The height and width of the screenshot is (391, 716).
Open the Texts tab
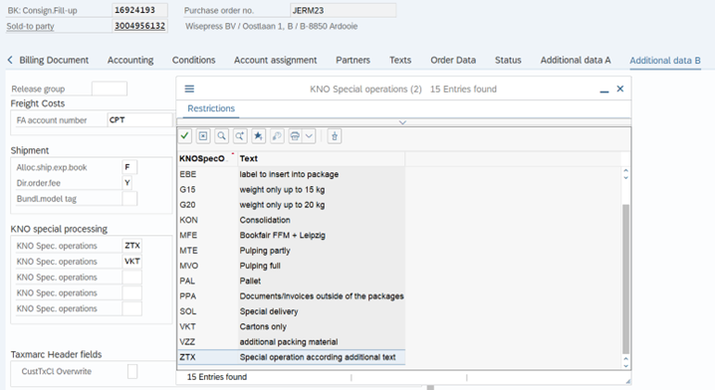pos(400,61)
